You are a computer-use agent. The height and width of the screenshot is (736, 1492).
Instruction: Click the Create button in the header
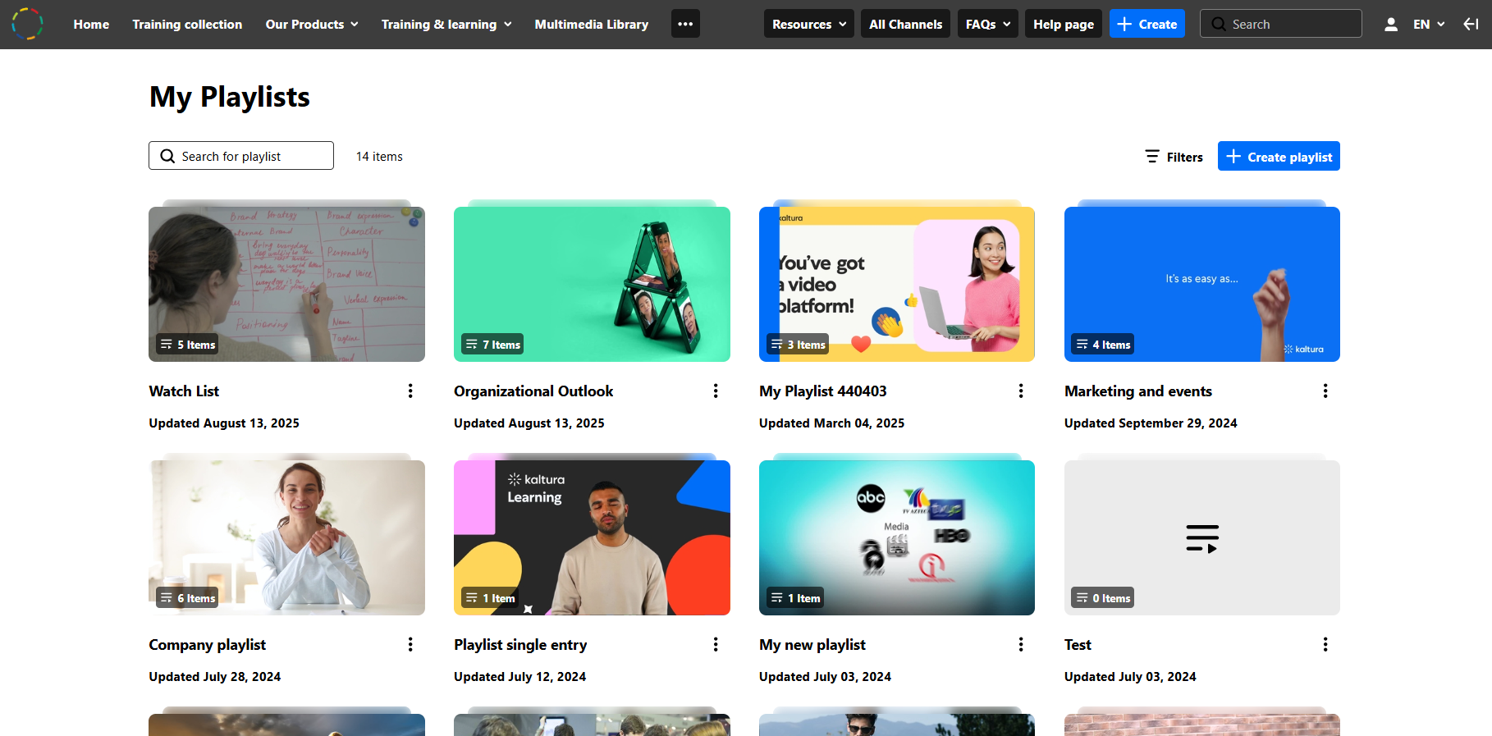1147,24
